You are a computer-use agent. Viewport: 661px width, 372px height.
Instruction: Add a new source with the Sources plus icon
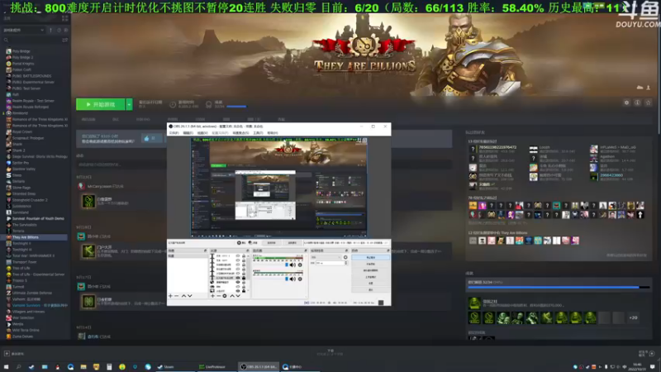pos(212,296)
